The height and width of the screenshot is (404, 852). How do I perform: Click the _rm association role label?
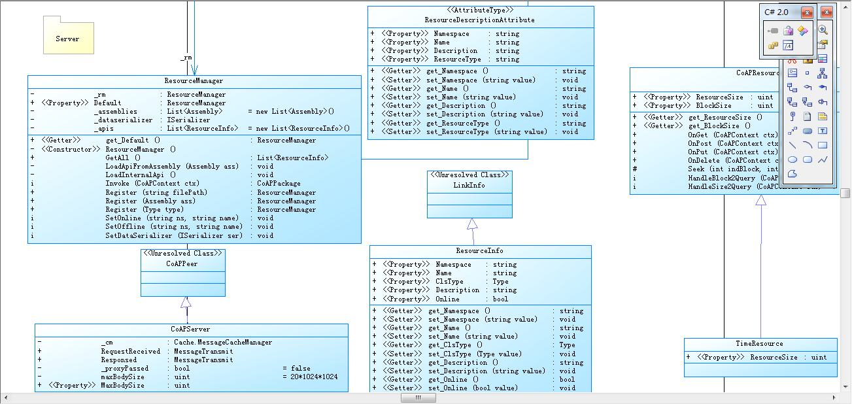point(186,58)
